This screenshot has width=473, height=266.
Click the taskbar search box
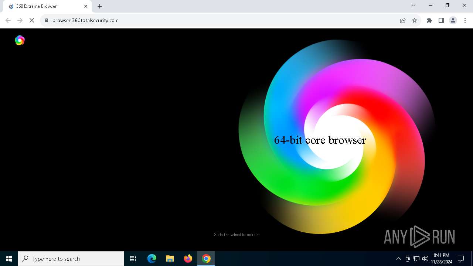tap(71, 259)
